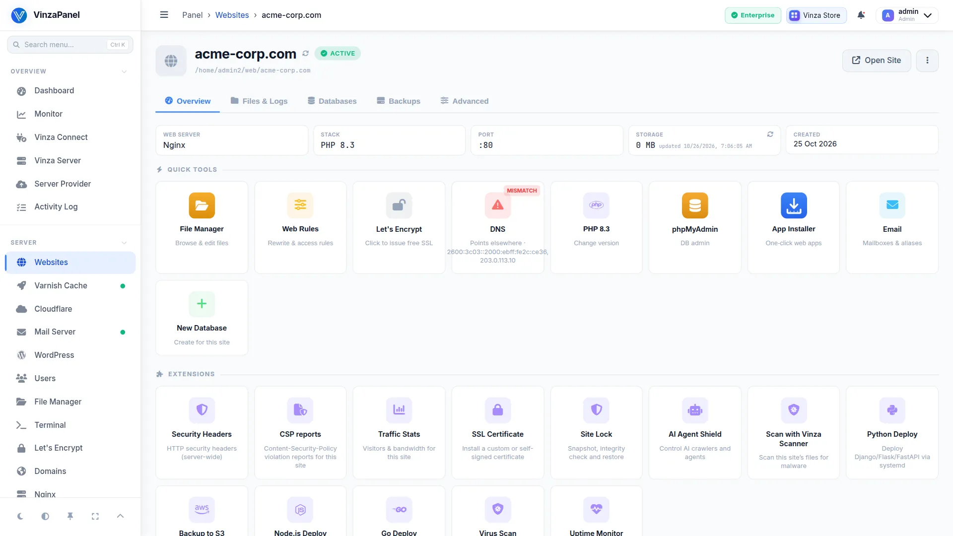Open the admin account dropdown

(x=907, y=15)
